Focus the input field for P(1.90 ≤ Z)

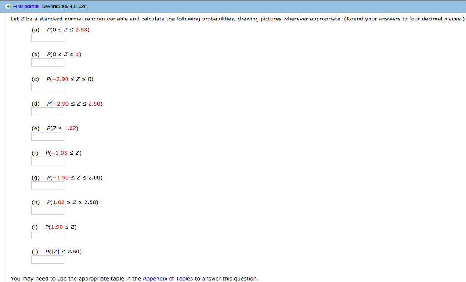pos(47,235)
